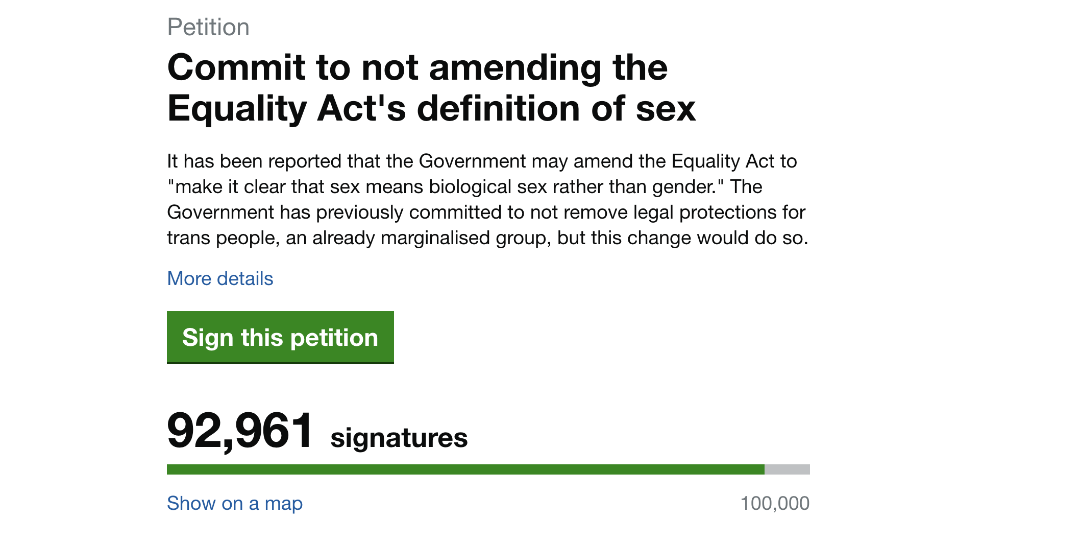This screenshot has height=543, width=1081.
Task: Click the Sign this petition button
Action: 280,337
